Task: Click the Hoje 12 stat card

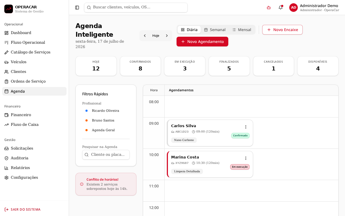Action: point(96,66)
